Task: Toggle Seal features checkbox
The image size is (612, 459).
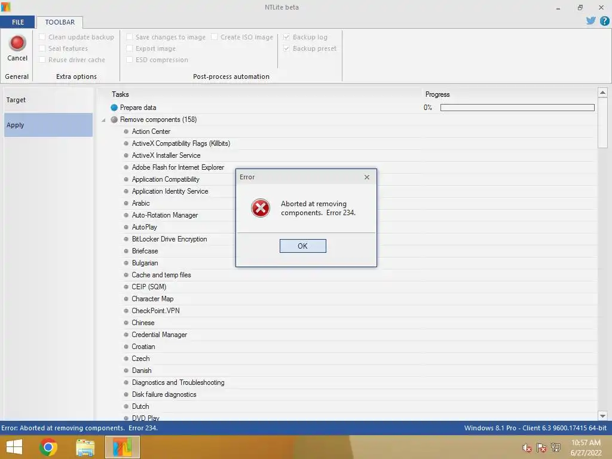Action: [42, 48]
